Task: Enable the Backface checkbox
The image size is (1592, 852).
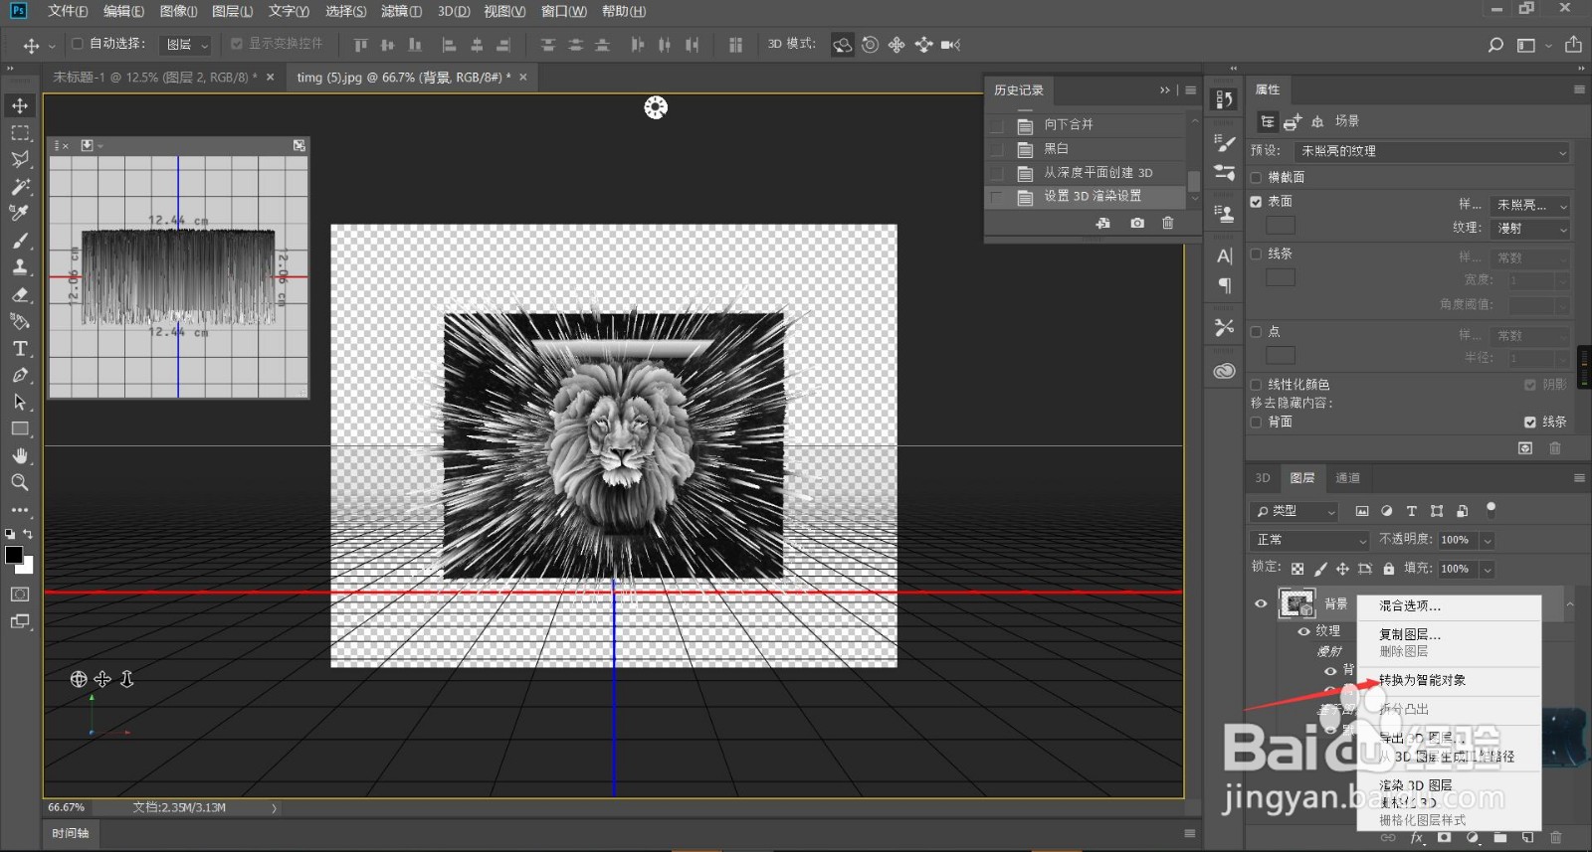Action: (1256, 423)
